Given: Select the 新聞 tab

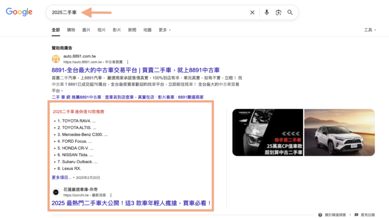Looking at the screenshot, I should (x=132, y=30).
